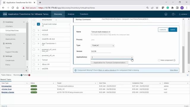Open Applications in sidebar
The image size is (190, 107).
(10, 39)
